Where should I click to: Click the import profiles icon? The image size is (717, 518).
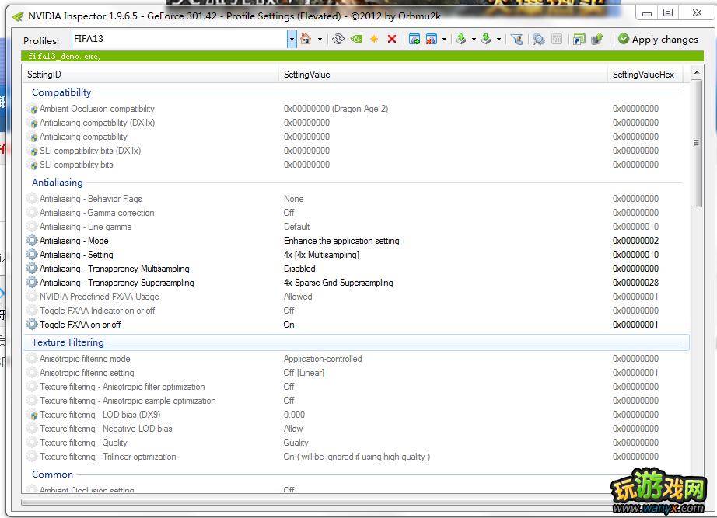tap(486, 40)
